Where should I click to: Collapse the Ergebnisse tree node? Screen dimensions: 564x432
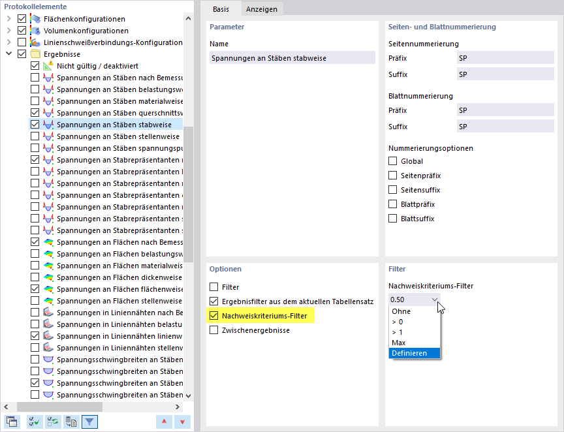9,54
